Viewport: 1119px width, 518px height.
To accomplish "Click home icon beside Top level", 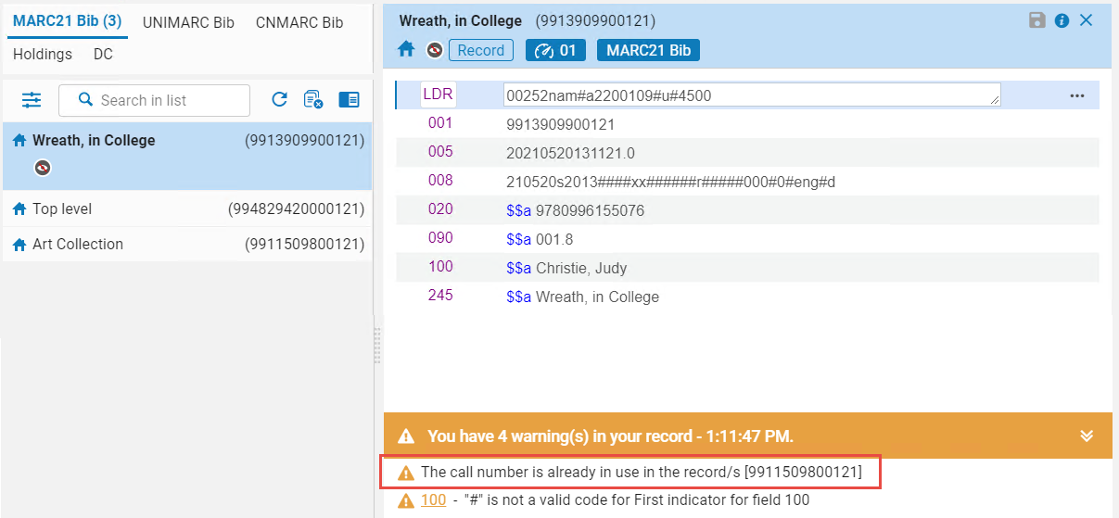I will [x=19, y=209].
